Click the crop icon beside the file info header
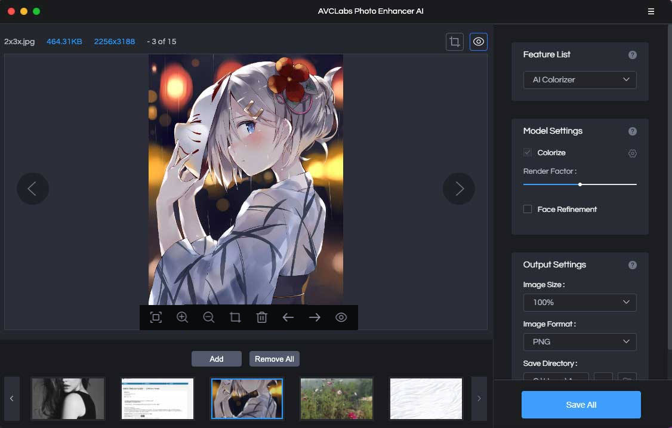Screen dimensions: 672x428 (x=455, y=42)
